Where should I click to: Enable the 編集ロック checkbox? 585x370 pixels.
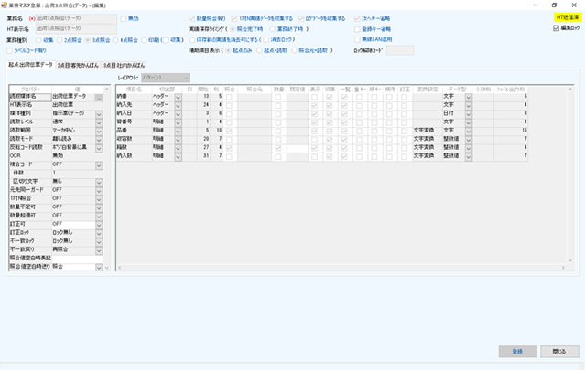click(x=557, y=28)
